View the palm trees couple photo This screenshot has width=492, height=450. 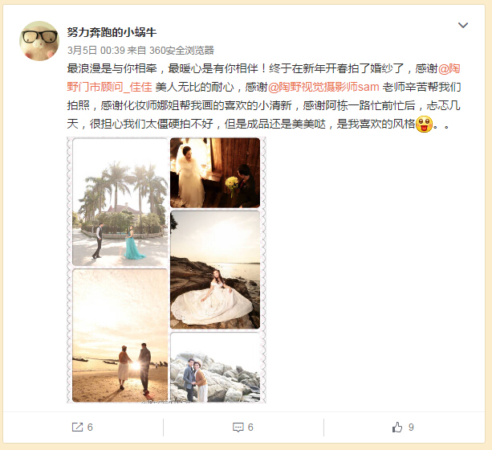coord(120,202)
